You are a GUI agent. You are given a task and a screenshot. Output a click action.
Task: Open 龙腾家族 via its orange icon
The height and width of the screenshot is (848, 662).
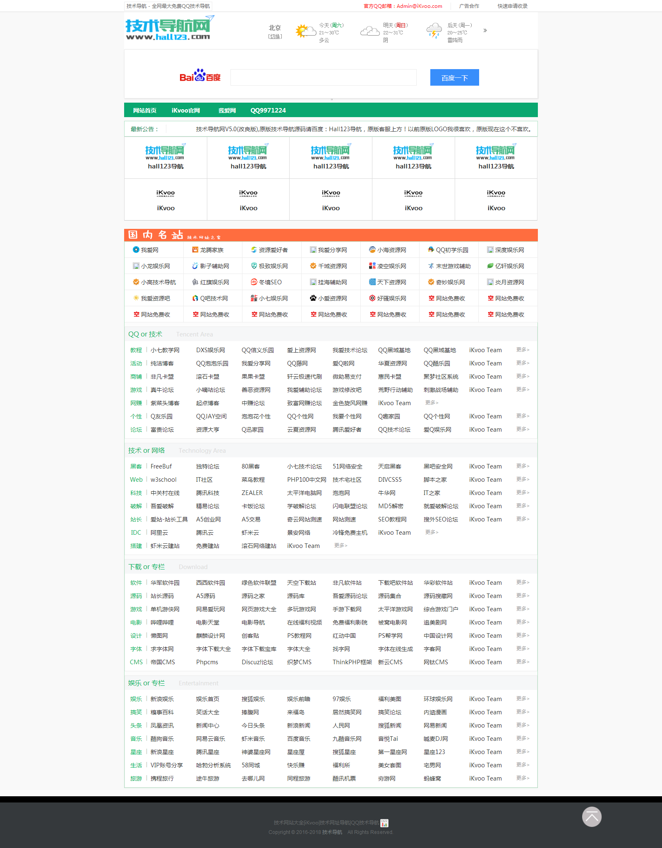tap(195, 250)
